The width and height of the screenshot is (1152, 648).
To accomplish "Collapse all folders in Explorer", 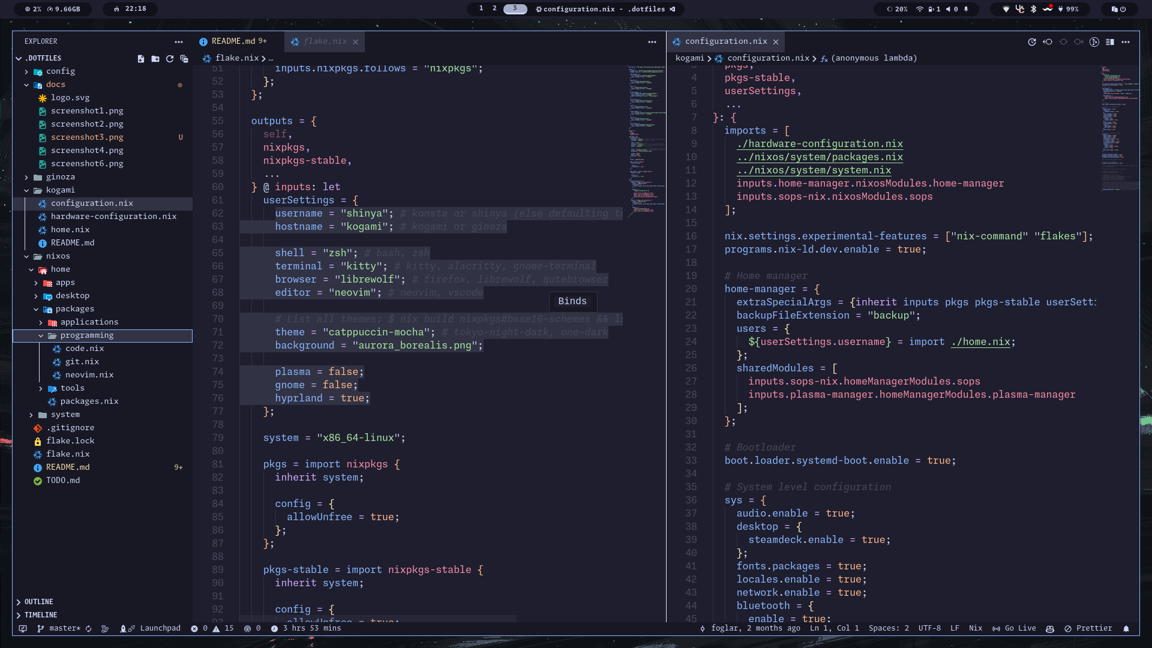I will point(184,59).
